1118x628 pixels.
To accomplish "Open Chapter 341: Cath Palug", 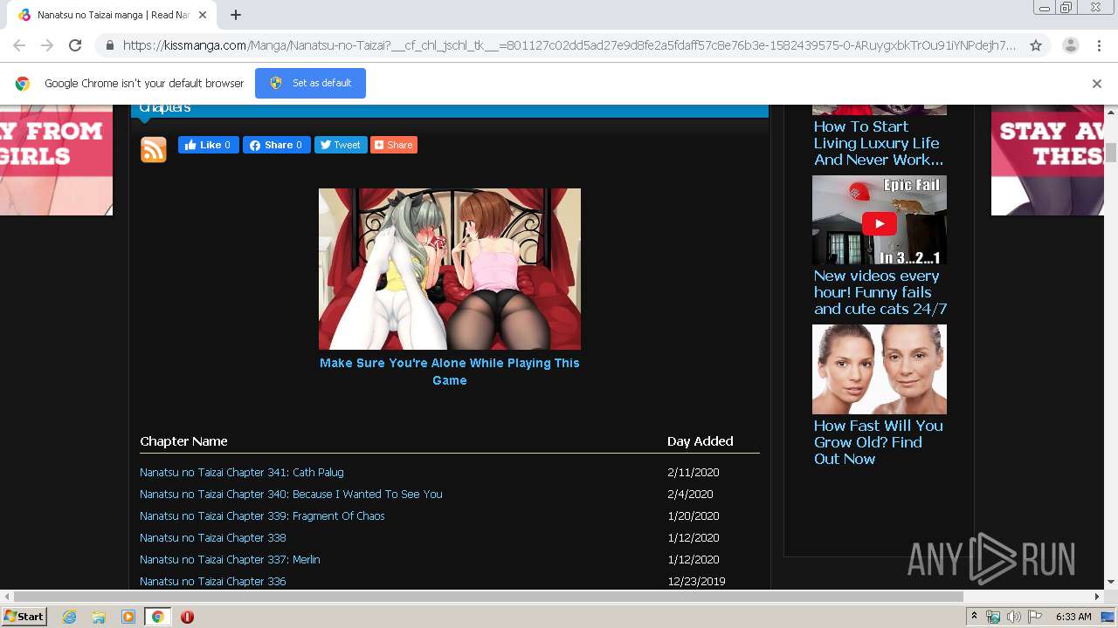I will coord(242,472).
